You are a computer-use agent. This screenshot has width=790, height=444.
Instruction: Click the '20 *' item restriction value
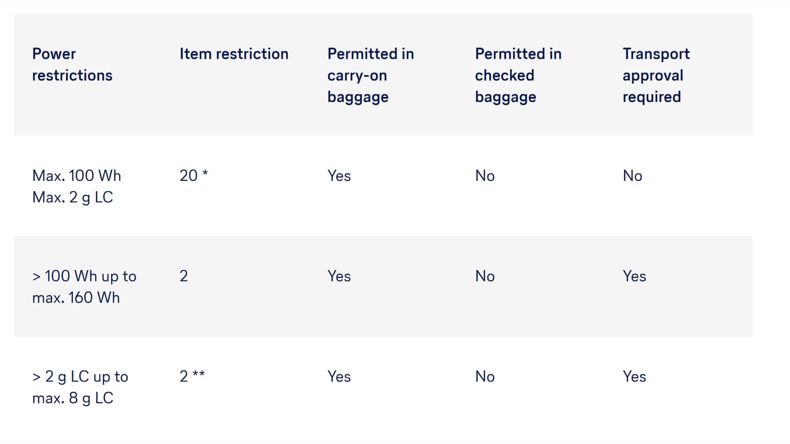193,176
